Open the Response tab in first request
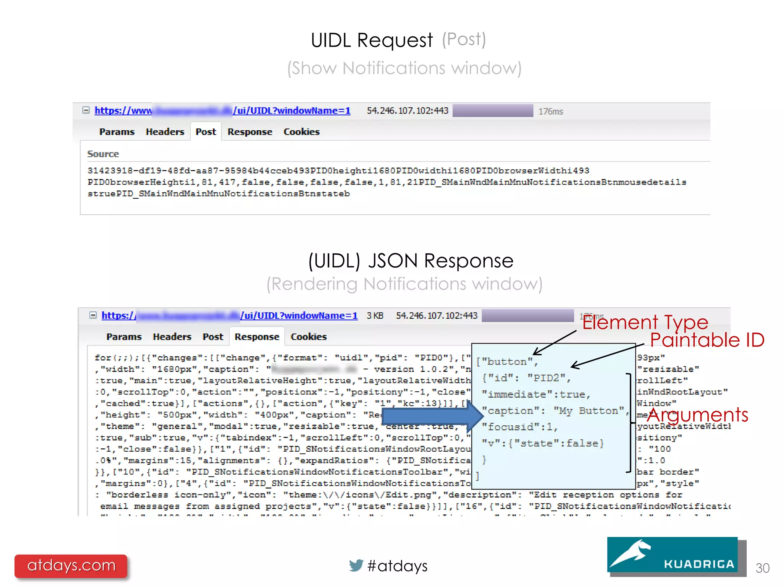 coord(250,132)
